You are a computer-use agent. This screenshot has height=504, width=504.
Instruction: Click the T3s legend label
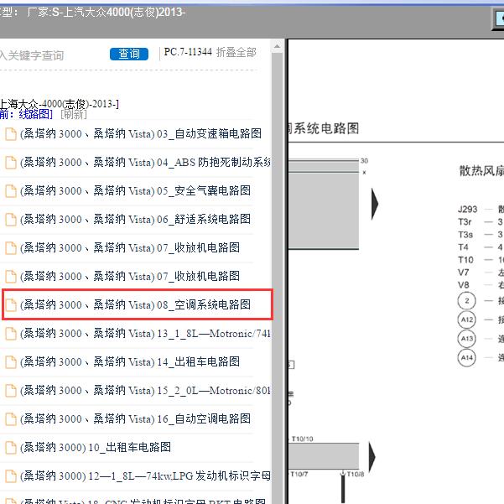coord(465,235)
